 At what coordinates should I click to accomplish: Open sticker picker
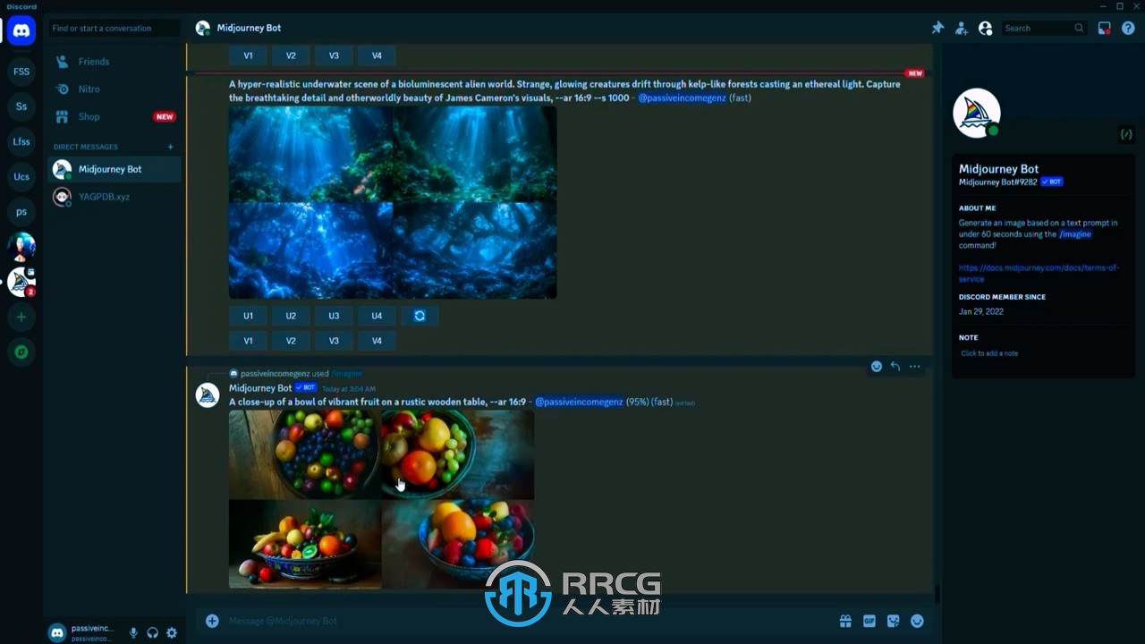(x=893, y=621)
